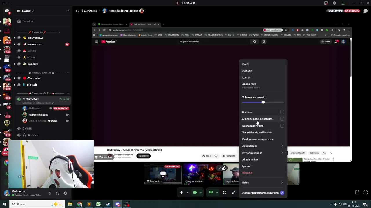
Task: Click the green camera button in call bar
Action: tap(195, 192)
